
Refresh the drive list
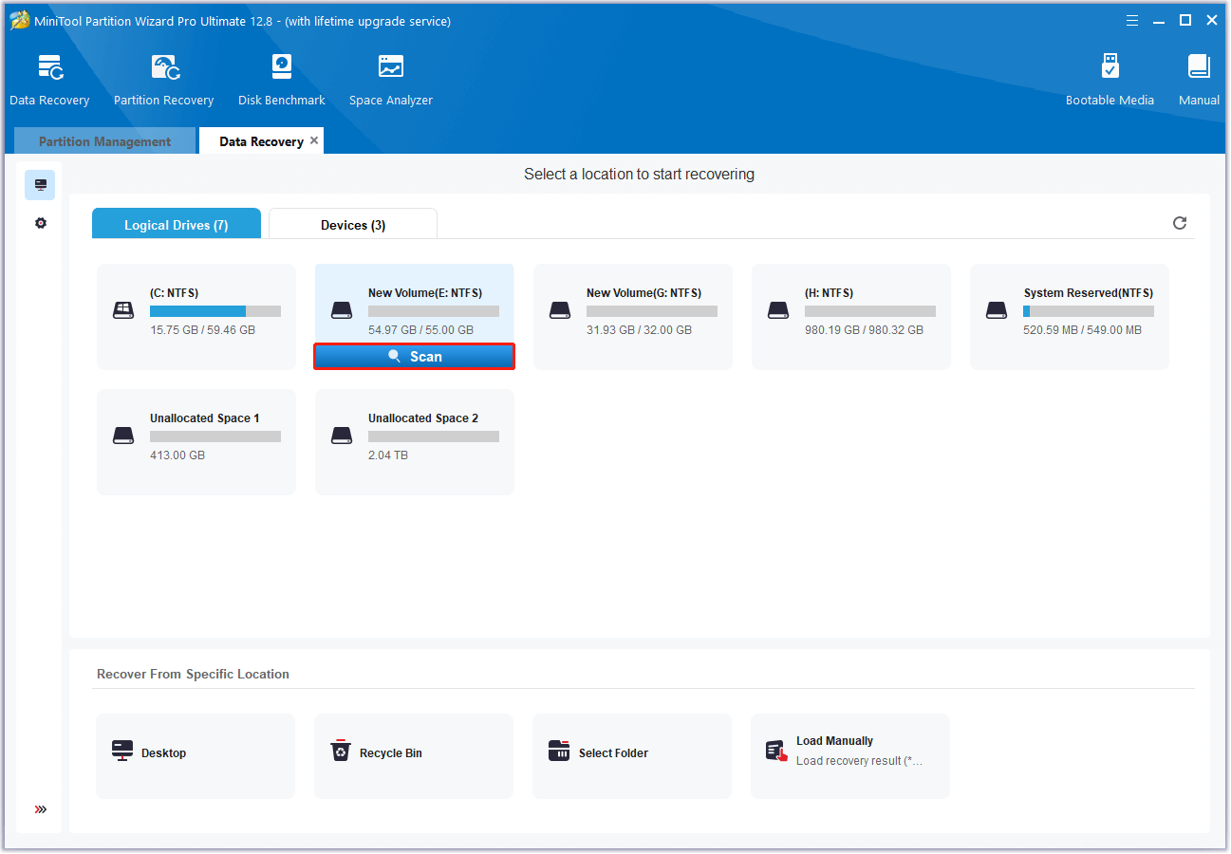(1180, 223)
